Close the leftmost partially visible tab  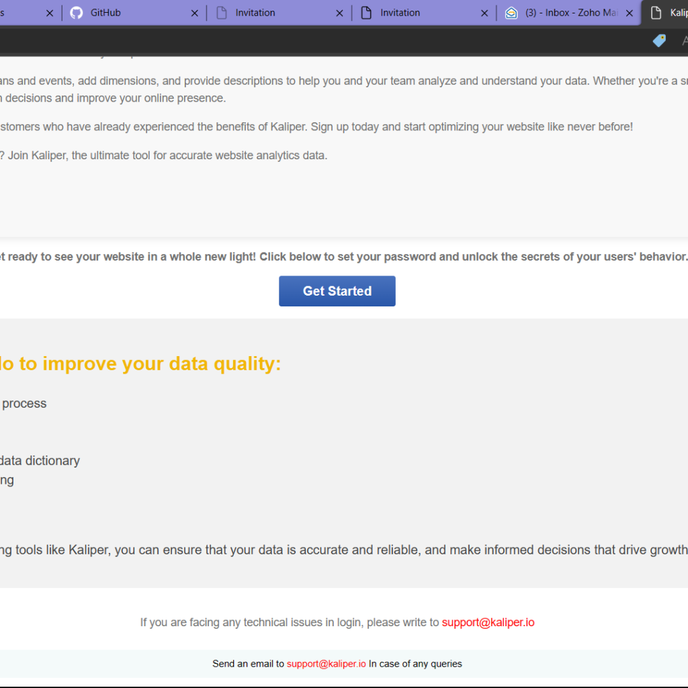[x=50, y=13]
